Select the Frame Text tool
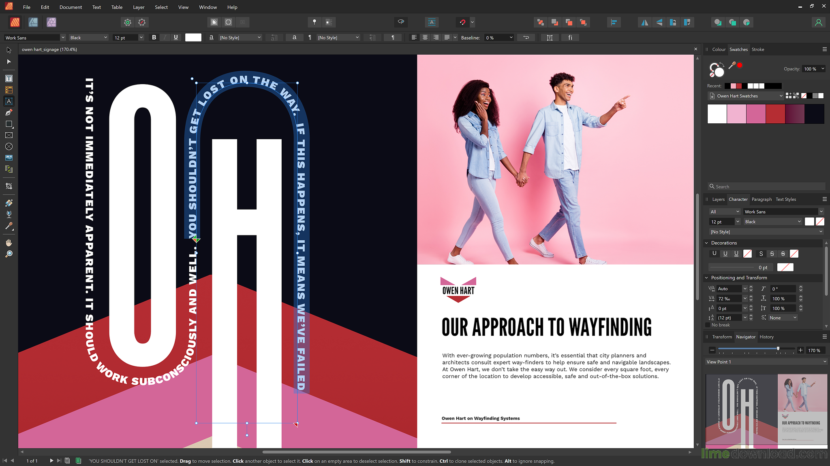The width and height of the screenshot is (830, 466). (9, 78)
